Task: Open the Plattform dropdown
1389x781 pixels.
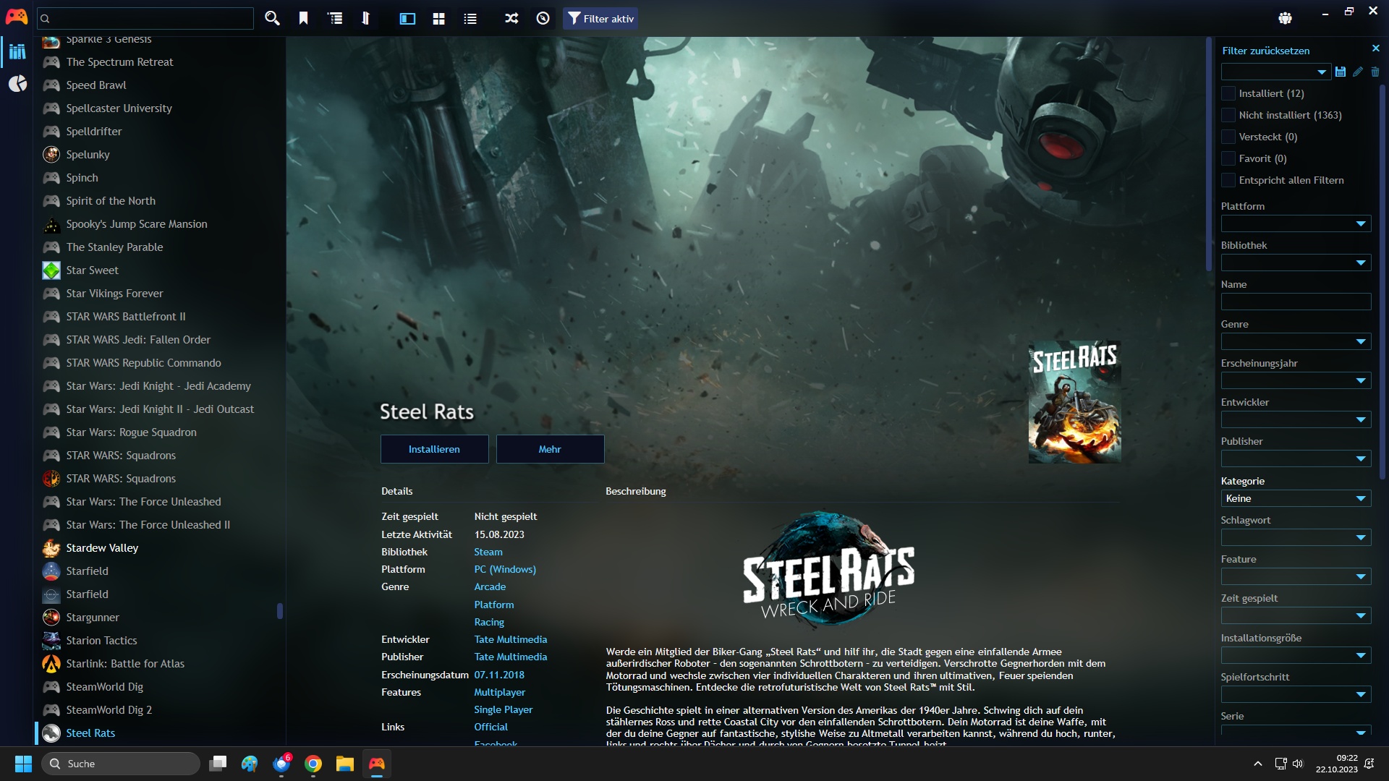Action: pos(1295,223)
